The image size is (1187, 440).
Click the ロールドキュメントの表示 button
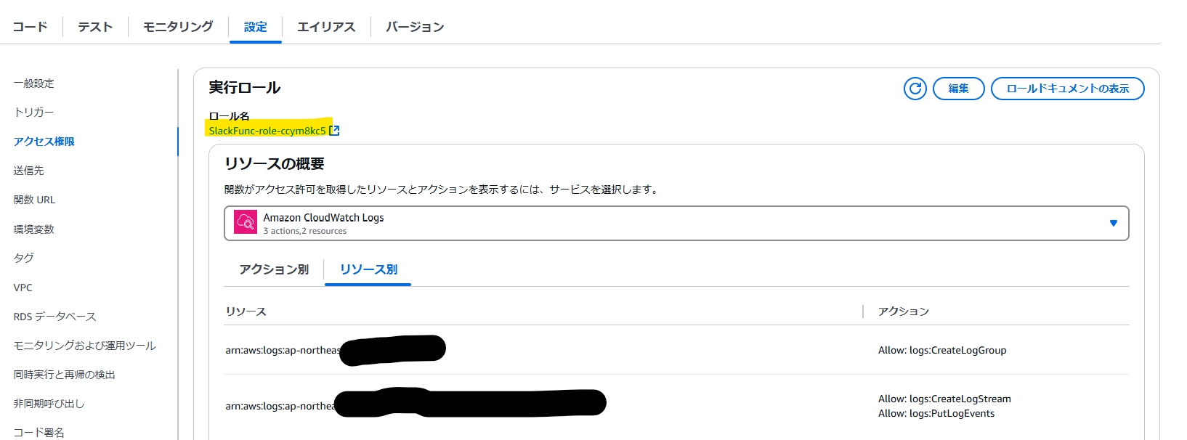1066,89
